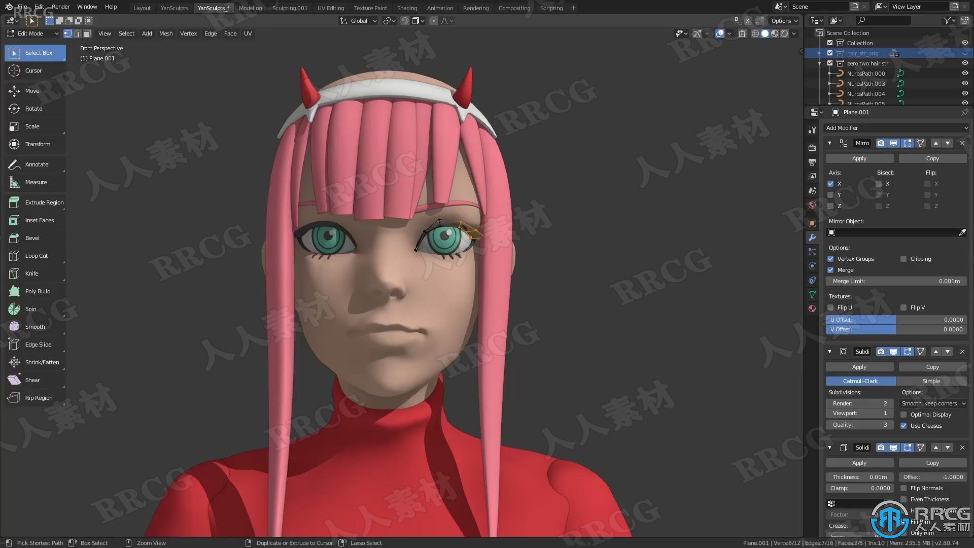Toggle X-ray display in viewport header
This screenshot has width=974, height=548.
tap(743, 33)
